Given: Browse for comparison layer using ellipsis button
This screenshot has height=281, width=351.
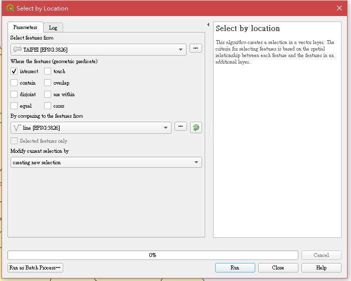Looking at the screenshot, I should tap(181, 127).
